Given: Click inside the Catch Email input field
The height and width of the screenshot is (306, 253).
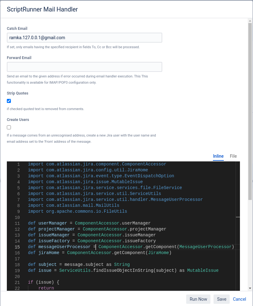Looking at the screenshot, I should coord(85,37).
